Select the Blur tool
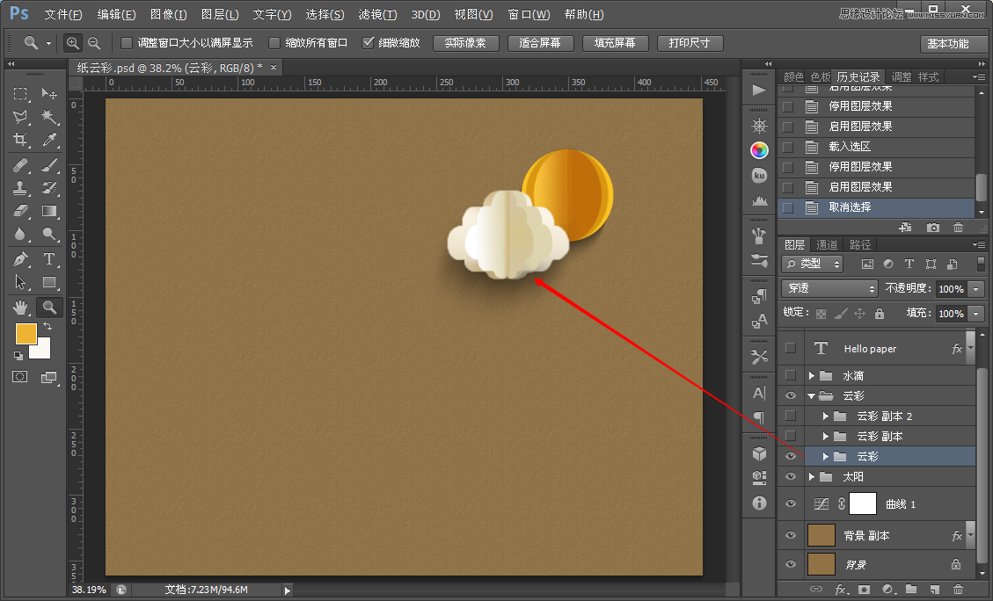 coord(20,234)
